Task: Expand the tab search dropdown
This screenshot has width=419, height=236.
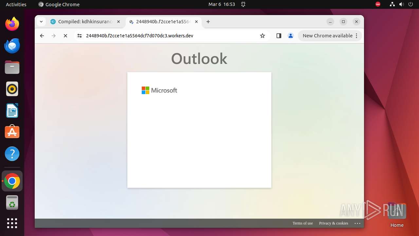Action: [x=41, y=22]
